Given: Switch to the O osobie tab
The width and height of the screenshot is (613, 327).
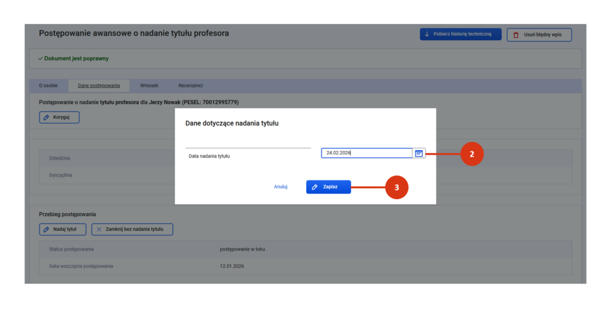Looking at the screenshot, I should click(48, 85).
